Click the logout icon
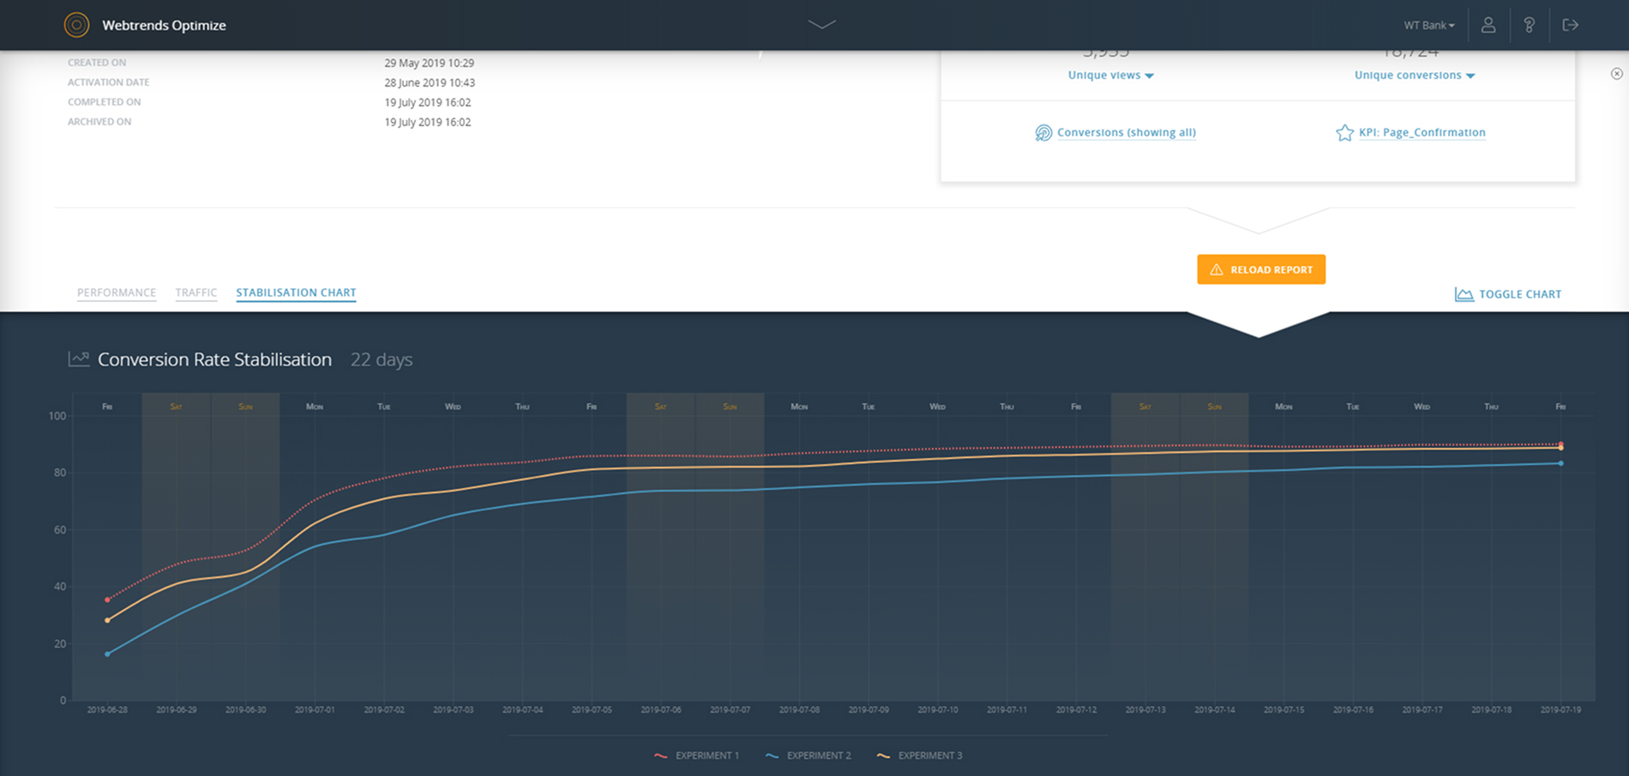This screenshot has width=1629, height=776. pos(1570,25)
